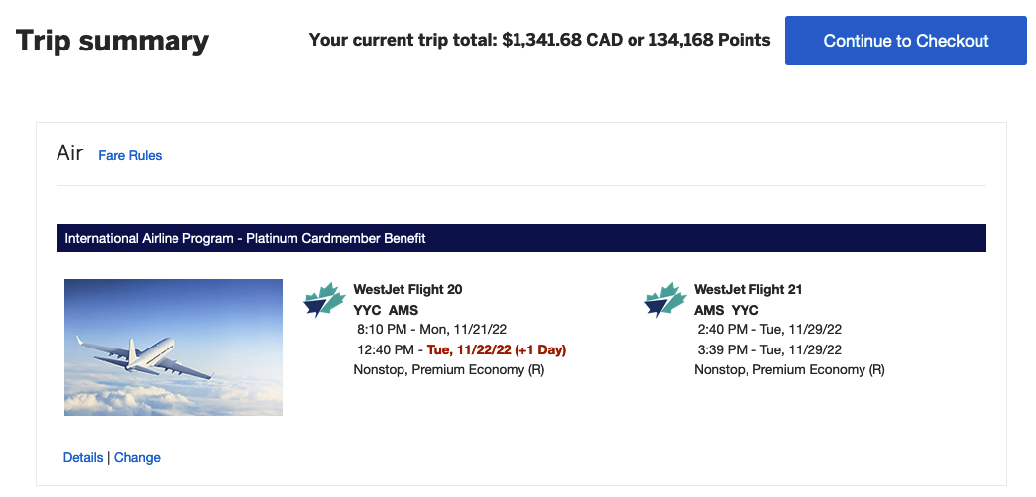Image resolution: width=1036 pixels, height=497 pixels.
Task: Click the Air section heading
Action: pyautogui.click(x=70, y=154)
